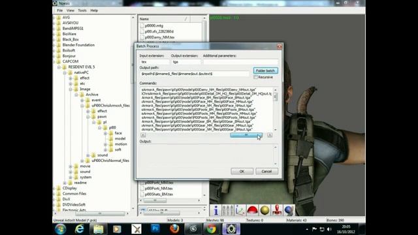The width and height of the screenshot is (418, 235).
Task: Tick the pl00.sfs_2282360d file checkbox
Action: coord(142,31)
